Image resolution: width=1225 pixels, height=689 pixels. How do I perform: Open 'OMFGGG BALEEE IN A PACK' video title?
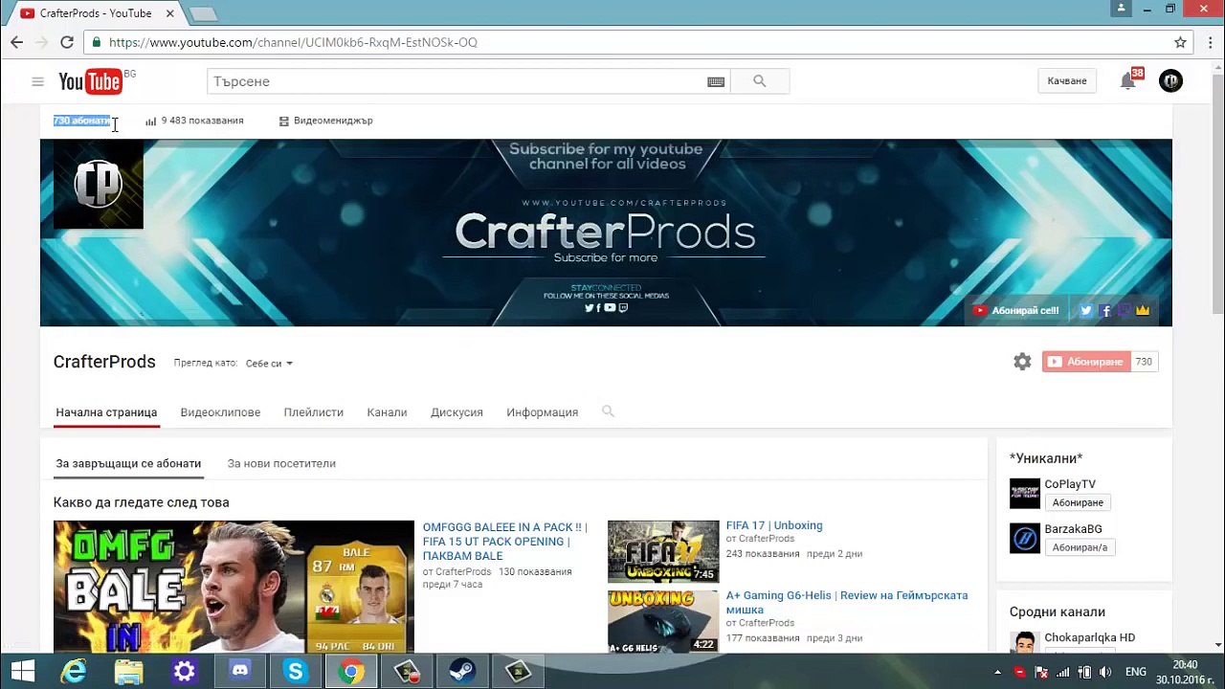[504, 542]
